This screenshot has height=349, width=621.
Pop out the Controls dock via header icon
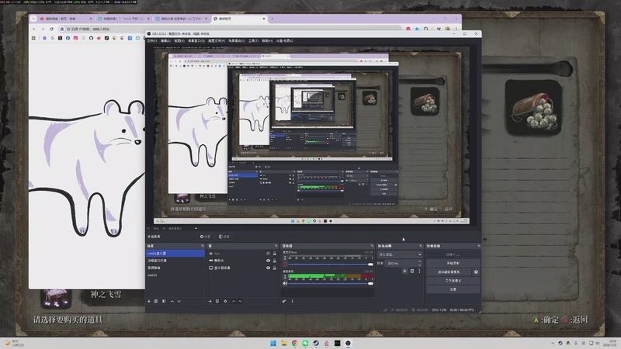478,246
